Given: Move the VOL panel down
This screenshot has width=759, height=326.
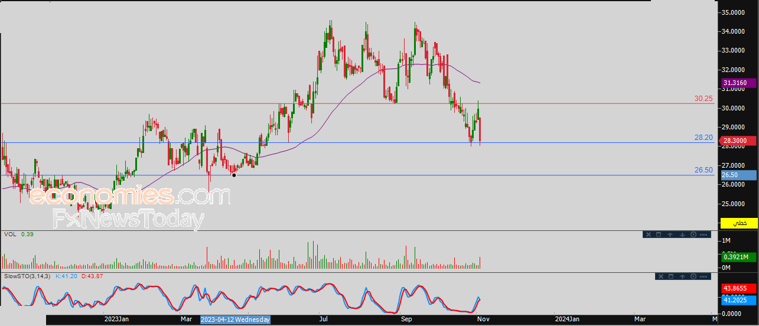Looking at the screenshot, I should click(682, 234).
